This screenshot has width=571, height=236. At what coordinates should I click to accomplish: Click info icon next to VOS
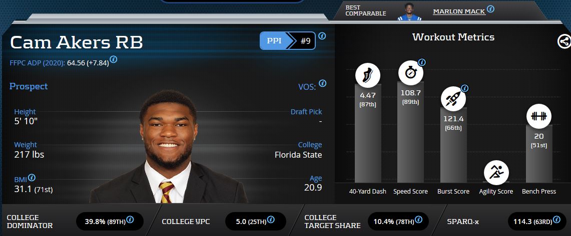pos(322,83)
